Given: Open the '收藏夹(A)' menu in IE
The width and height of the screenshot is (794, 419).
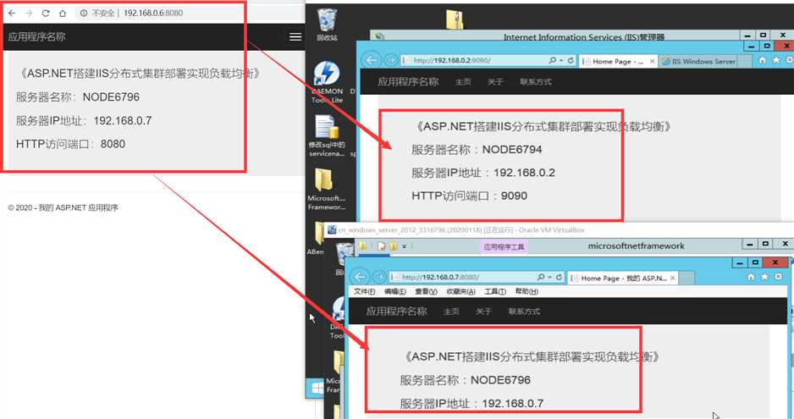Looking at the screenshot, I should coord(460,291).
